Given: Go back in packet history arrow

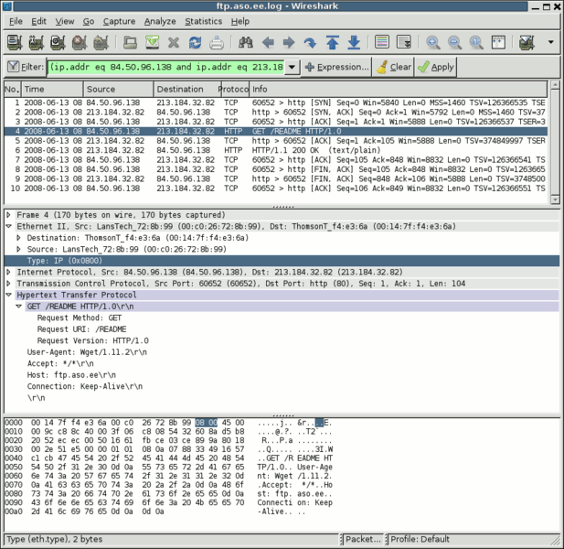Looking at the screenshot, I should 268,42.
